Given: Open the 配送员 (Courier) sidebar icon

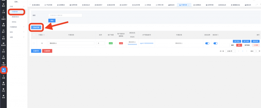Looking at the screenshot, I should pos(3,44).
